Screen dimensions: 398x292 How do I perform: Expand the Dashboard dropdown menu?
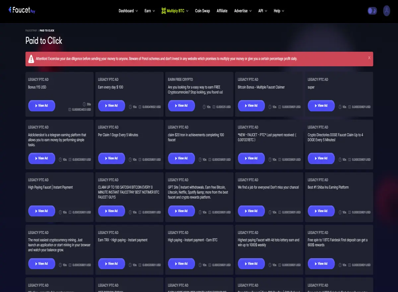pos(128,11)
